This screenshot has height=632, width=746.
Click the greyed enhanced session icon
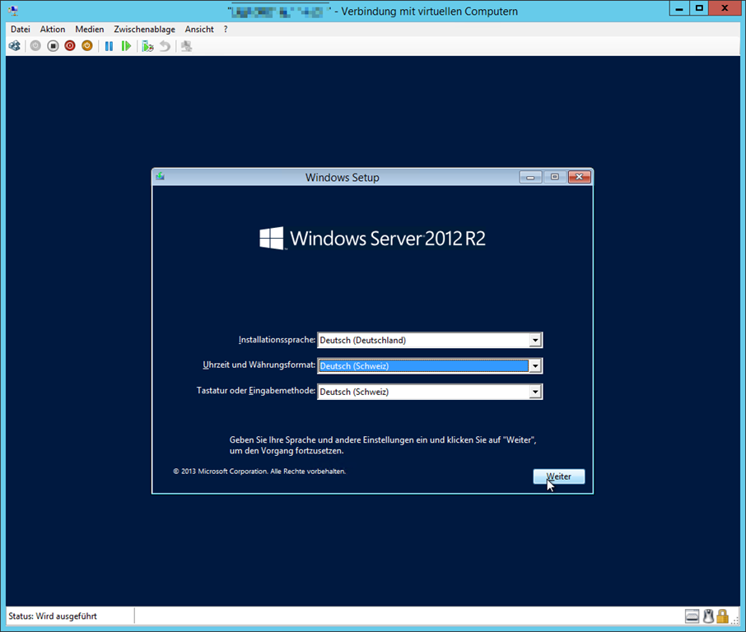186,46
